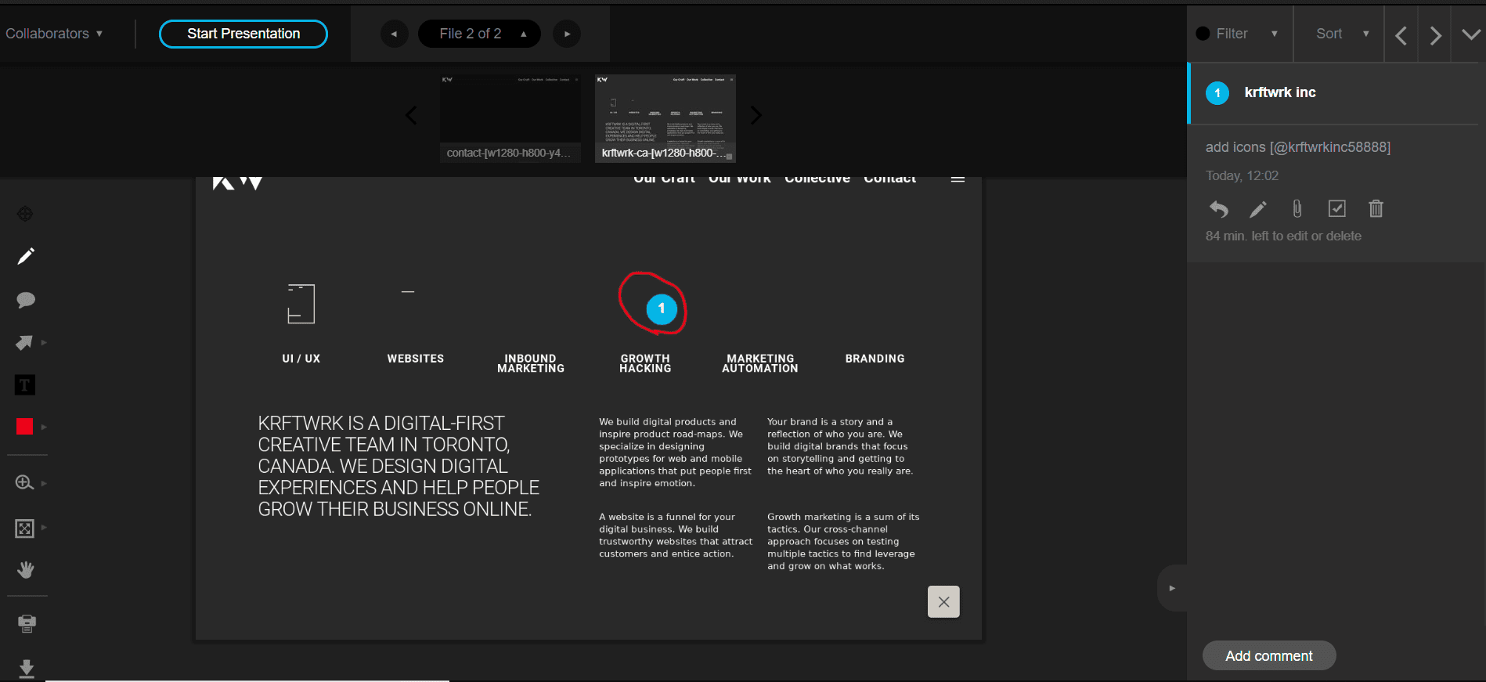Screen dimensions: 1486x682
Task: Click the UI / UX icon graphic
Action: click(301, 304)
